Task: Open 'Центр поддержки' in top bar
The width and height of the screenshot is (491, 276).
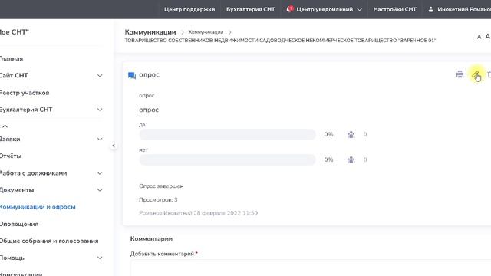Action: 189,9
